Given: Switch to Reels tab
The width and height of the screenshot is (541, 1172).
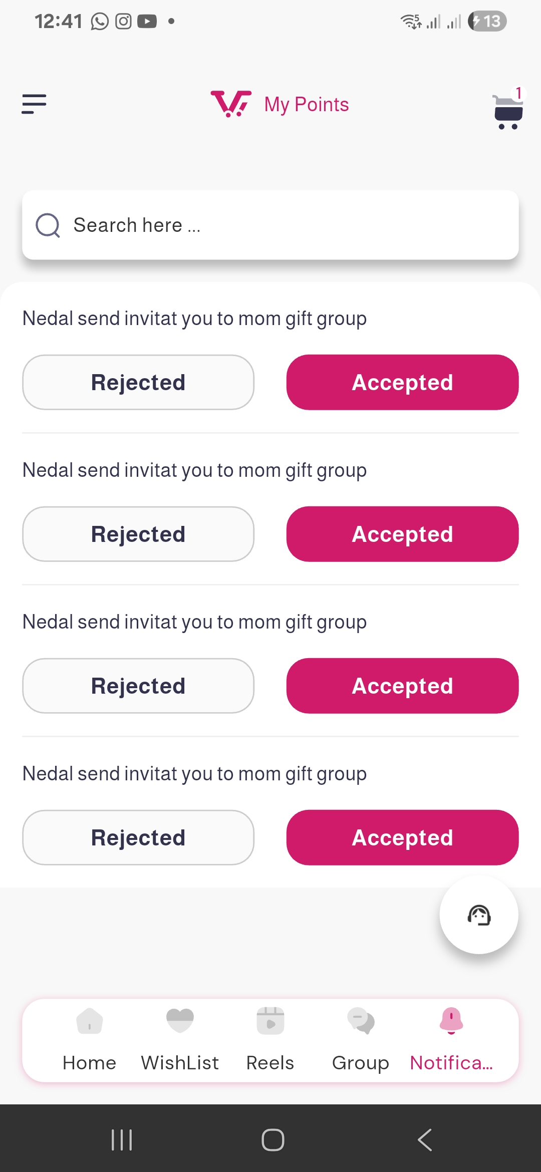Looking at the screenshot, I should coord(270,1040).
